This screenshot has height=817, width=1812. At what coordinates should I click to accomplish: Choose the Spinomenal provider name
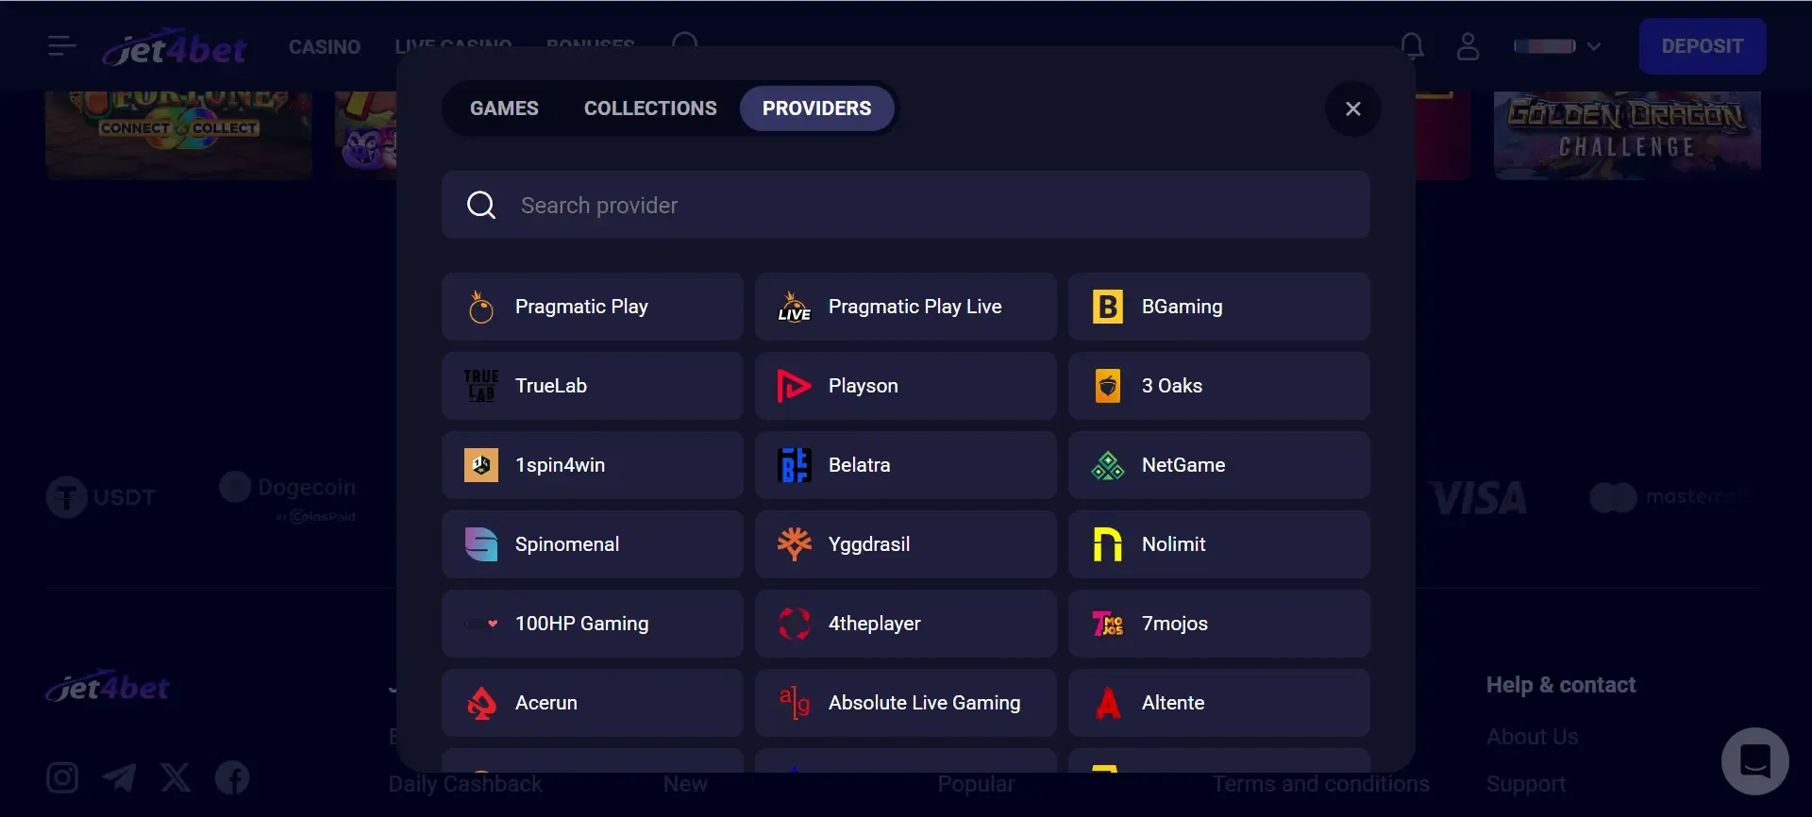(566, 544)
